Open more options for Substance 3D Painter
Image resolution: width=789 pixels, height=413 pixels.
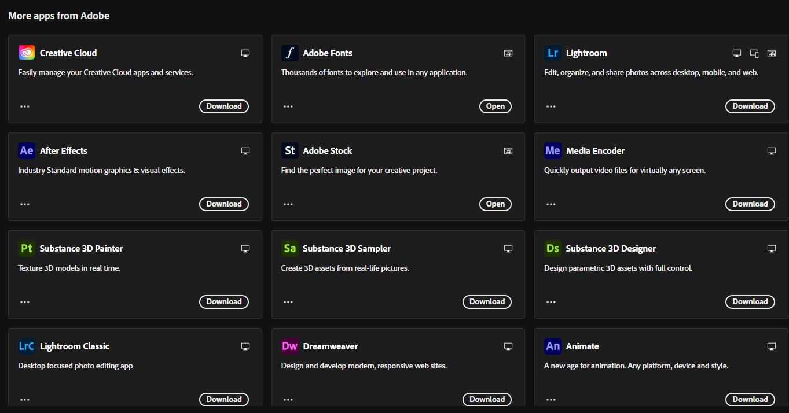click(x=25, y=302)
